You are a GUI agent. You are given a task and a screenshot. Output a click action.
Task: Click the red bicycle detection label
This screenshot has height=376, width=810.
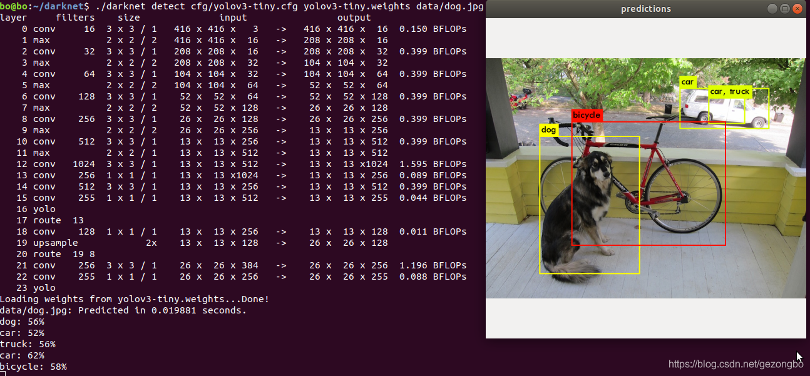(x=587, y=115)
